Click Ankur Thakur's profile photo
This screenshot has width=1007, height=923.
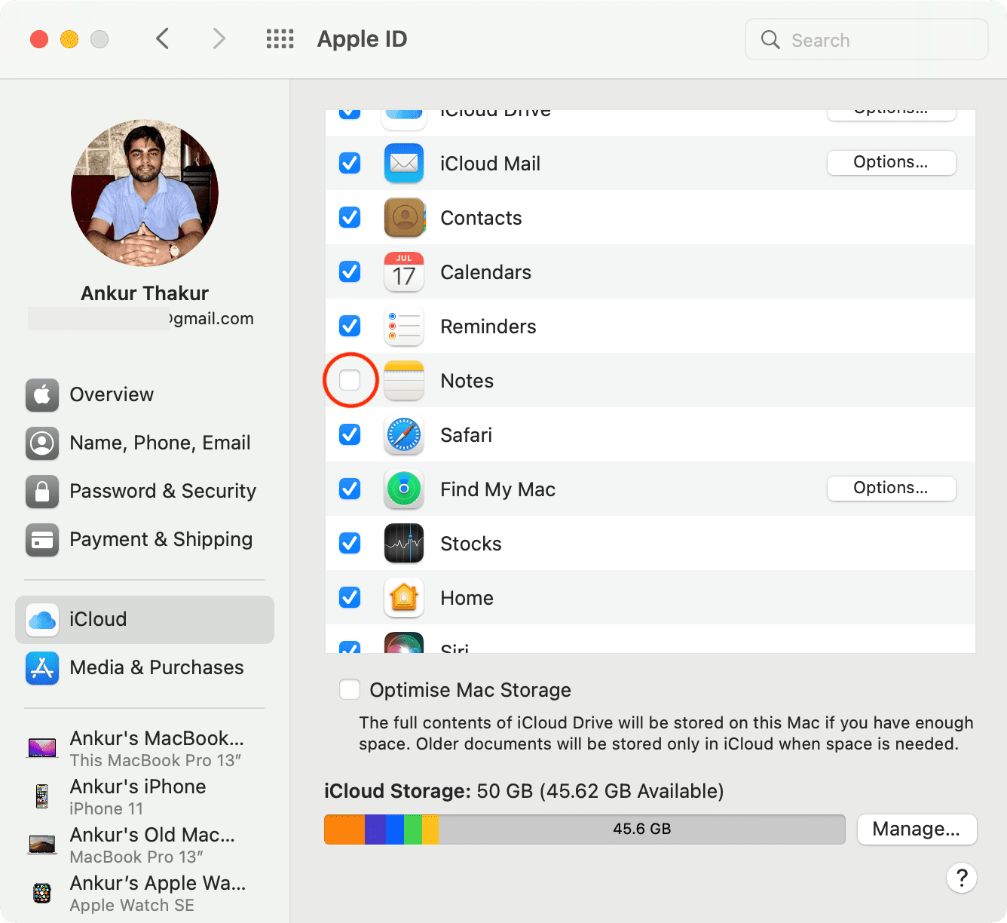click(x=145, y=193)
